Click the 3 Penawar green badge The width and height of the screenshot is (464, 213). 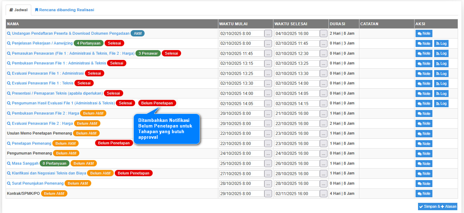pyautogui.click(x=148, y=54)
